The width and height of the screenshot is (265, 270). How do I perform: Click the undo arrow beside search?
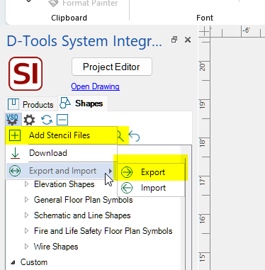[134, 136]
